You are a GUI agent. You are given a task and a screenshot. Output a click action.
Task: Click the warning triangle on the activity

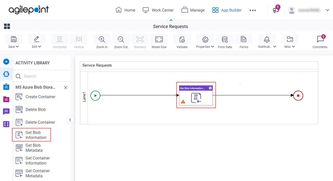(183, 102)
